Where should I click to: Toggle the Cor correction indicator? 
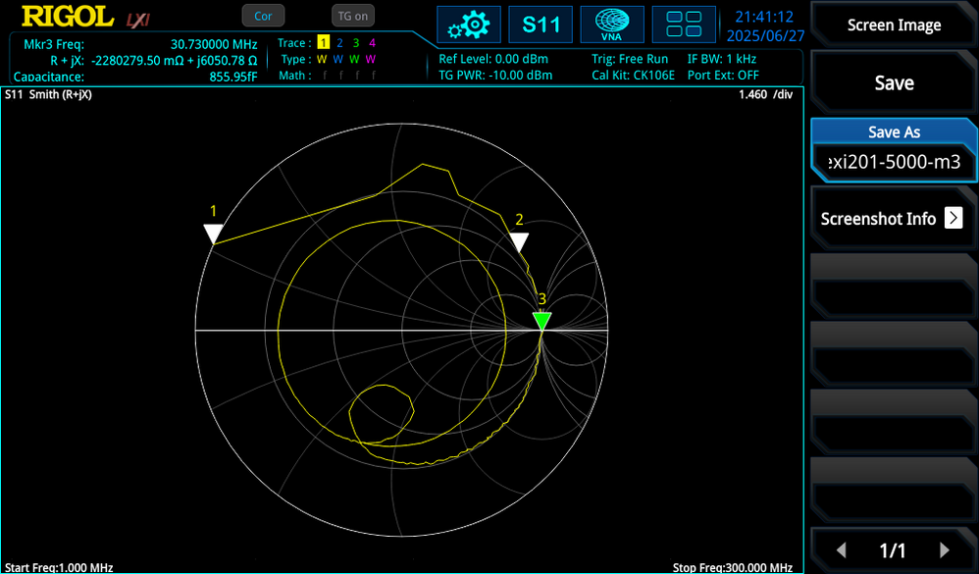tap(263, 16)
